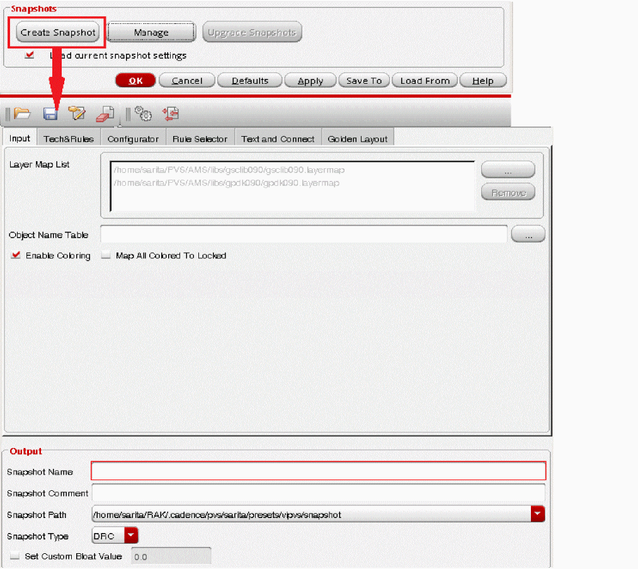638x569 pixels.
Task: Click the Create Snapshot button
Action: click(57, 32)
